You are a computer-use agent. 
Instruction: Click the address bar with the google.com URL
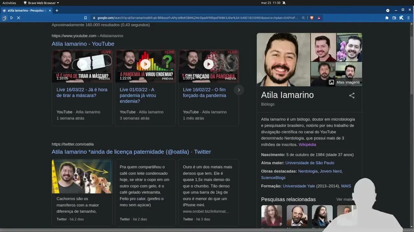(x=197, y=18)
